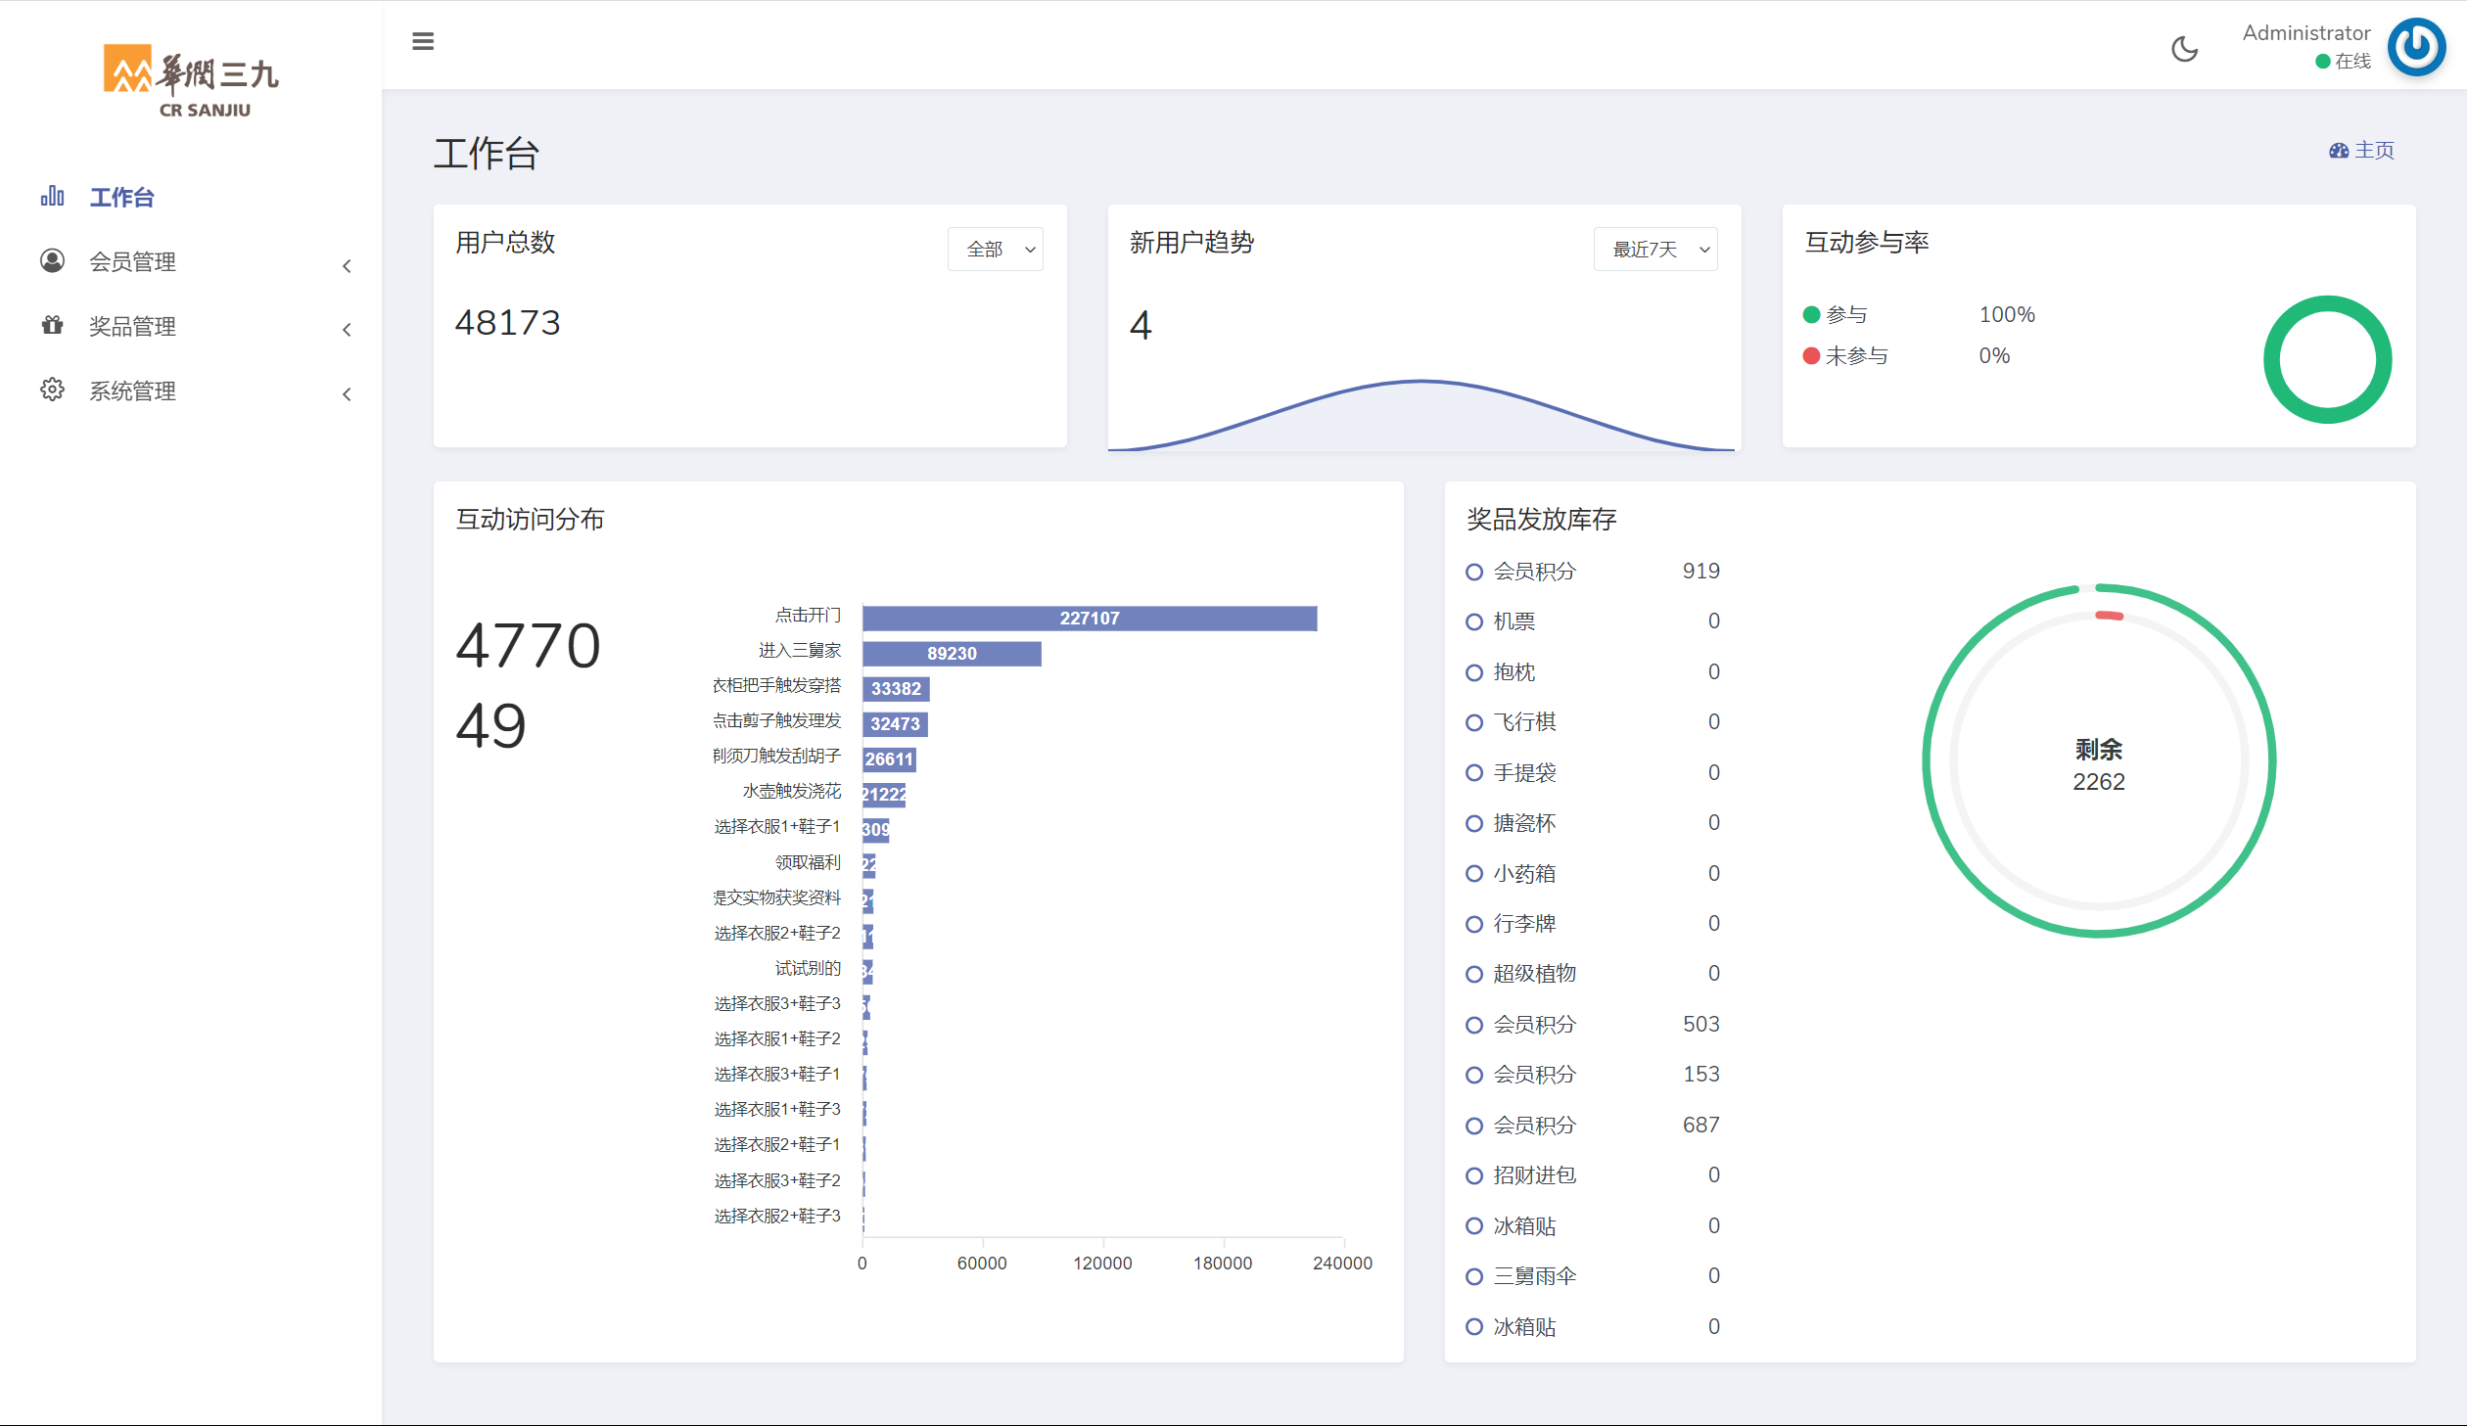
Task: Click the 奖品发放库存 card title
Action: 1541,519
